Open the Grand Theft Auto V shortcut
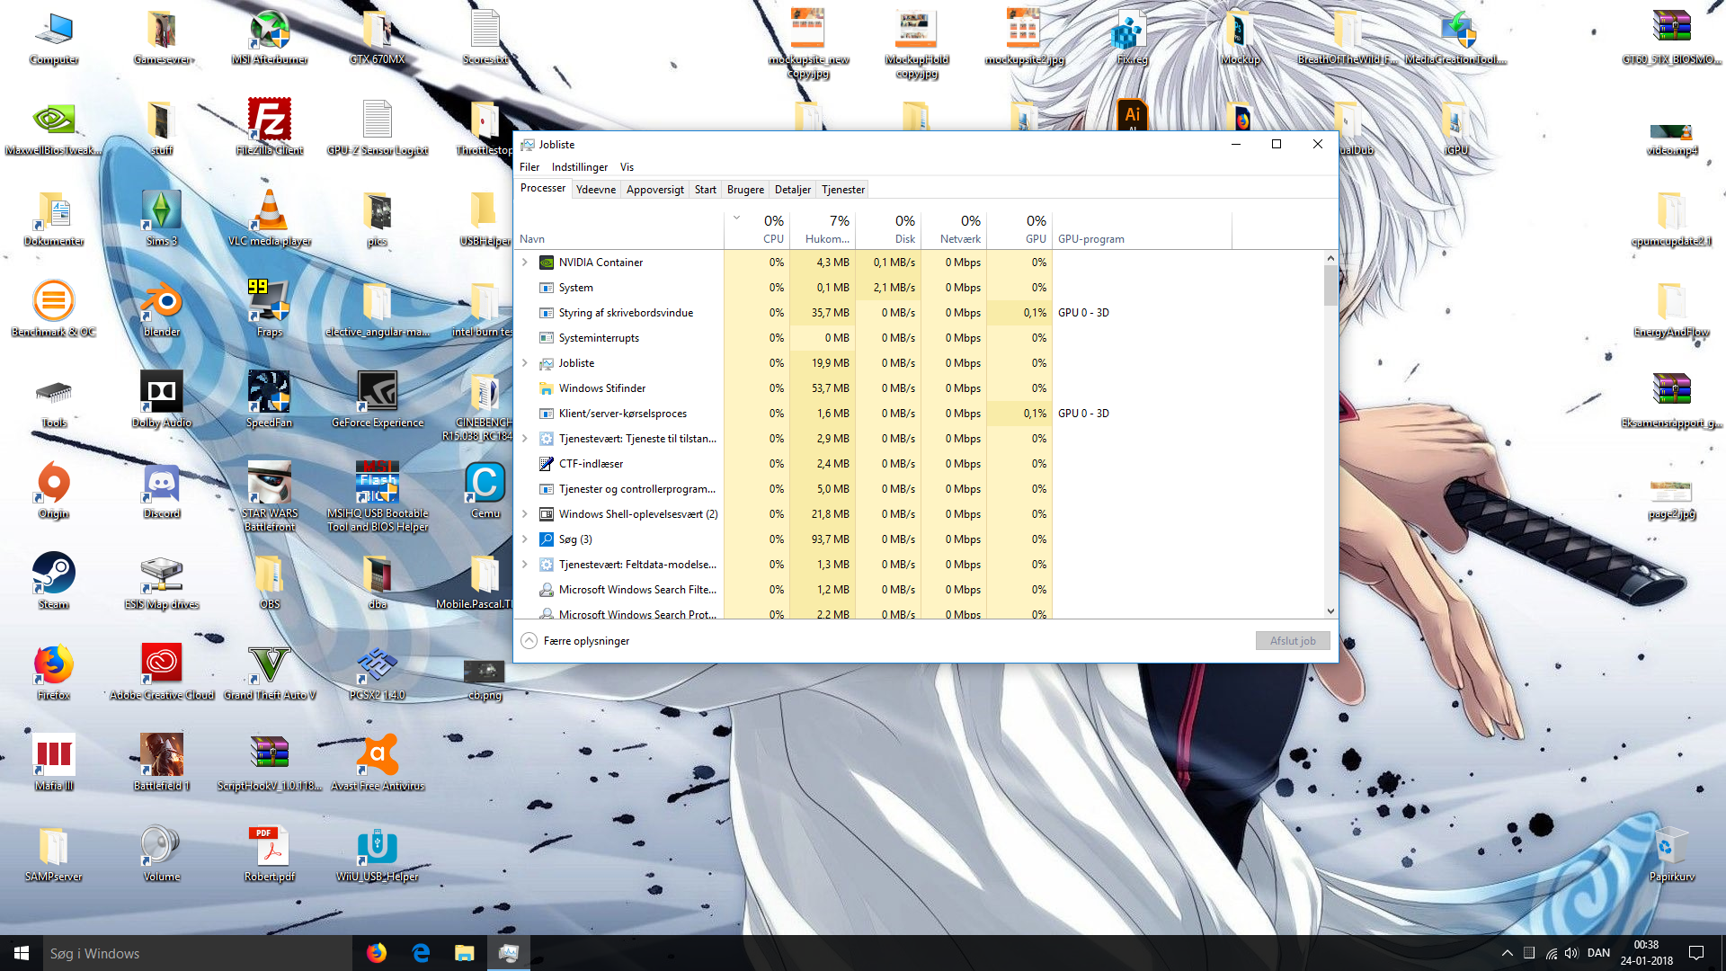 270,673
